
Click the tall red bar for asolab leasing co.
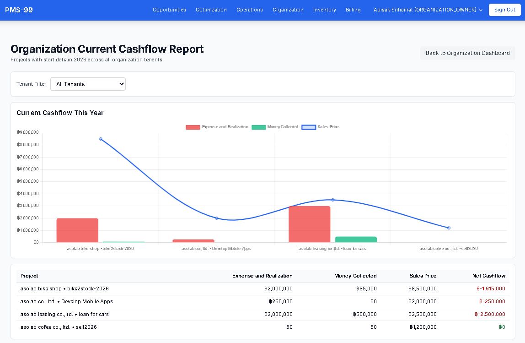(310, 223)
